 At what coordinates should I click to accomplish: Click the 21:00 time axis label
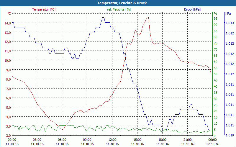187,140
